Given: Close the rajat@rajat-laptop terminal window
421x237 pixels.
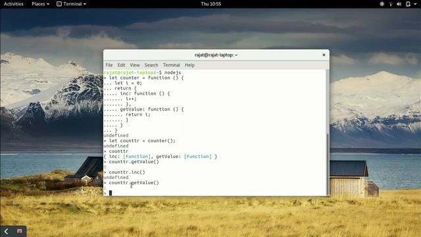Looking at the screenshot, I should click(x=324, y=55).
